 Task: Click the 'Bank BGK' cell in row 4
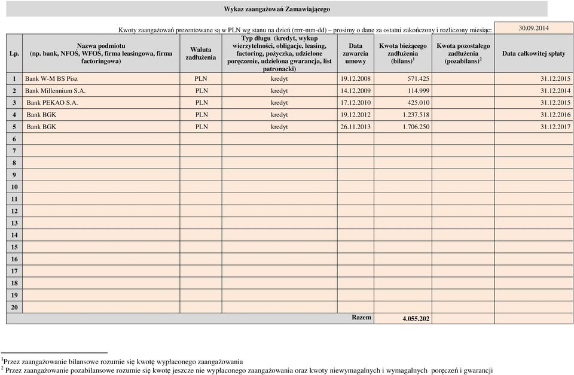coord(101,115)
